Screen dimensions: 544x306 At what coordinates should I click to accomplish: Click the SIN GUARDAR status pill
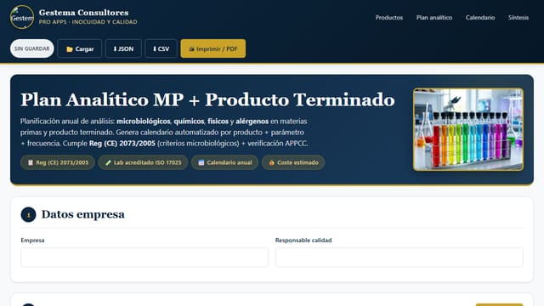[x=32, y=48]
